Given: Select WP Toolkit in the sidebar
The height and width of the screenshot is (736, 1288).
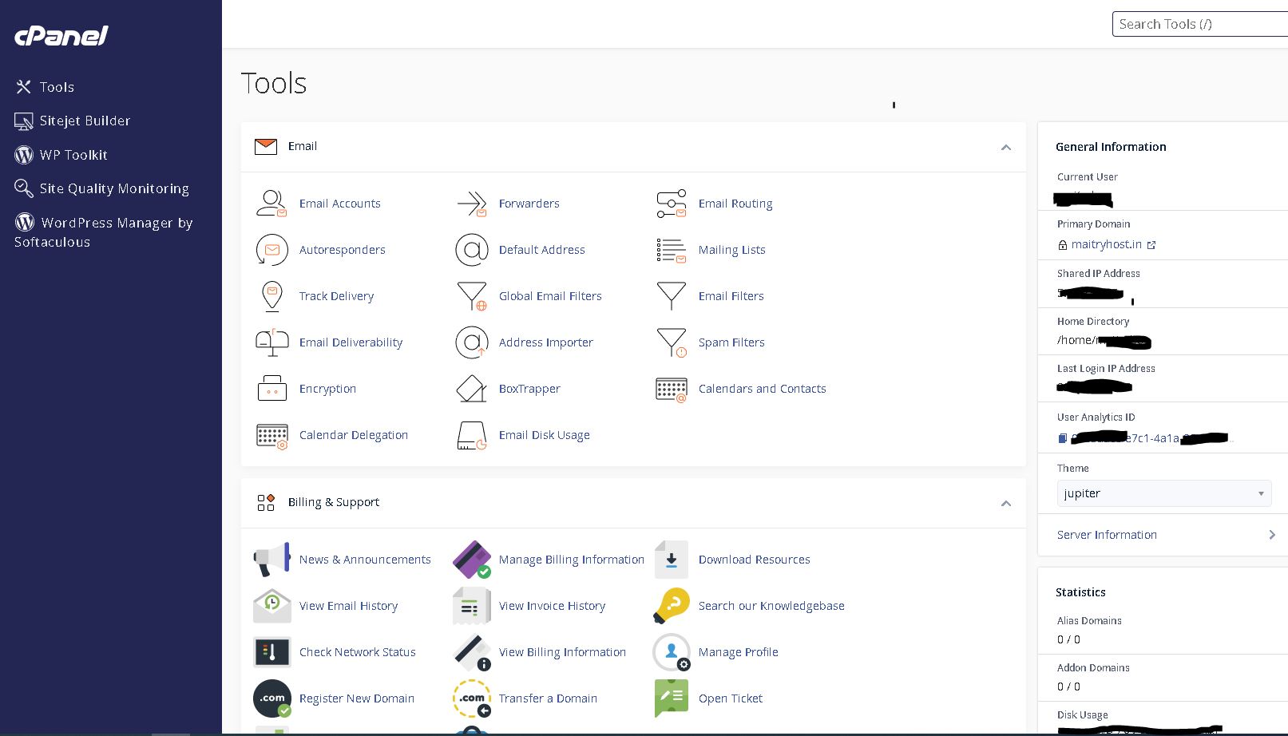Looking at the screenshot, I should (73, 155).
